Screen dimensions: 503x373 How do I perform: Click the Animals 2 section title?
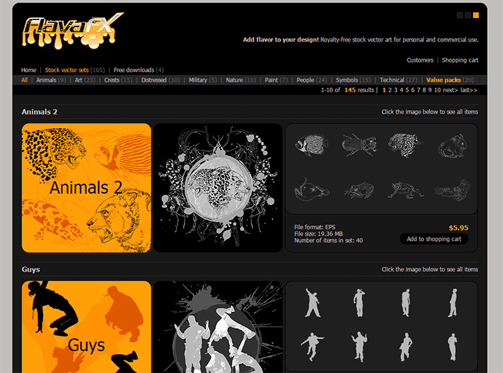point(40,112)
